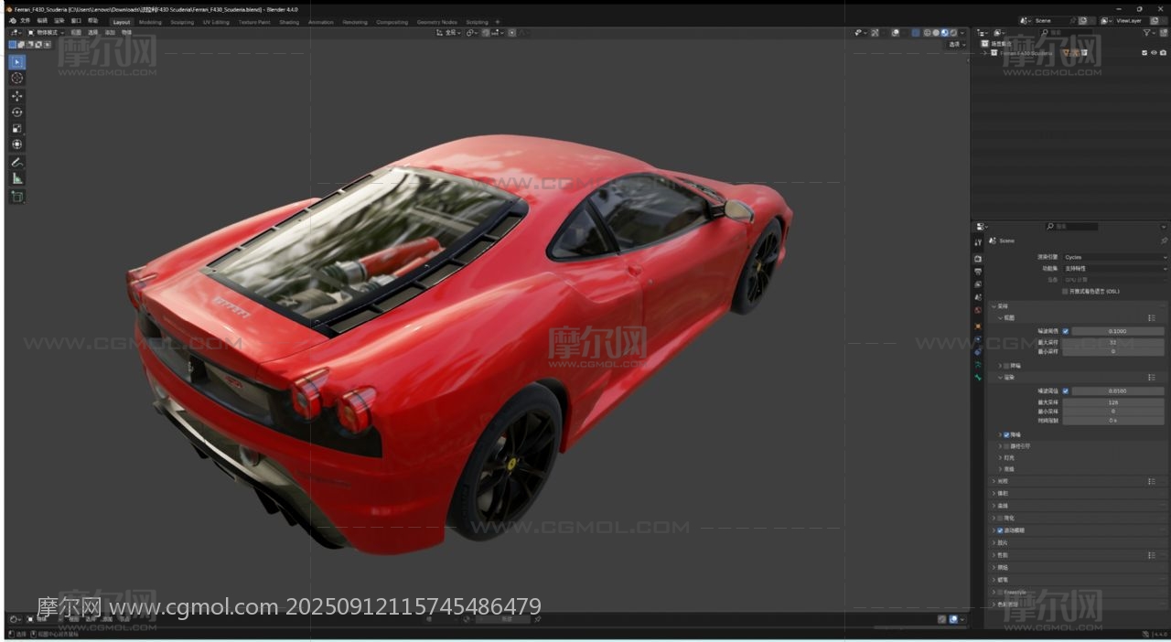Toggle the render Denoise checkbox

coord(1006,434)
